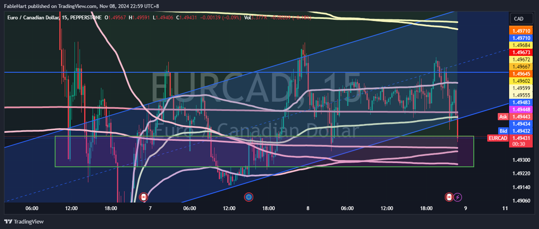Image resolution: width=539 pixels, height=229 pixels.
Task: Click the 1.49672 price label
Action: click(522, 59)
